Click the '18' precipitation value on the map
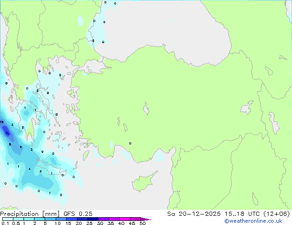Screen dimensions: 292x225 pos(2,122)
